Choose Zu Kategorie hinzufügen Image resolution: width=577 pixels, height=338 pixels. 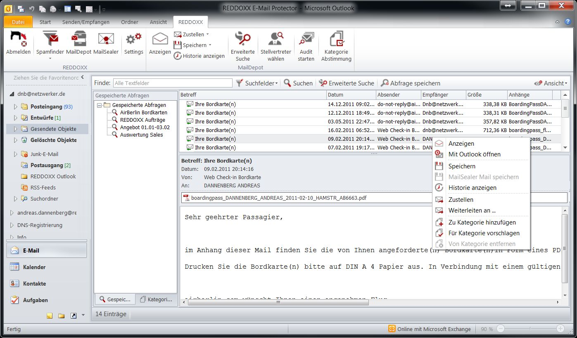click(x=481, y=222)
